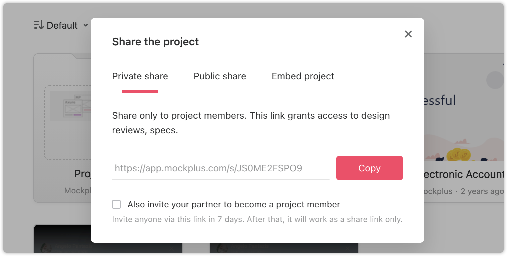Viewport: 507px width, 256px height.
Task: Click the gray circle on Electronic Account preview
Action: [495, 80]
